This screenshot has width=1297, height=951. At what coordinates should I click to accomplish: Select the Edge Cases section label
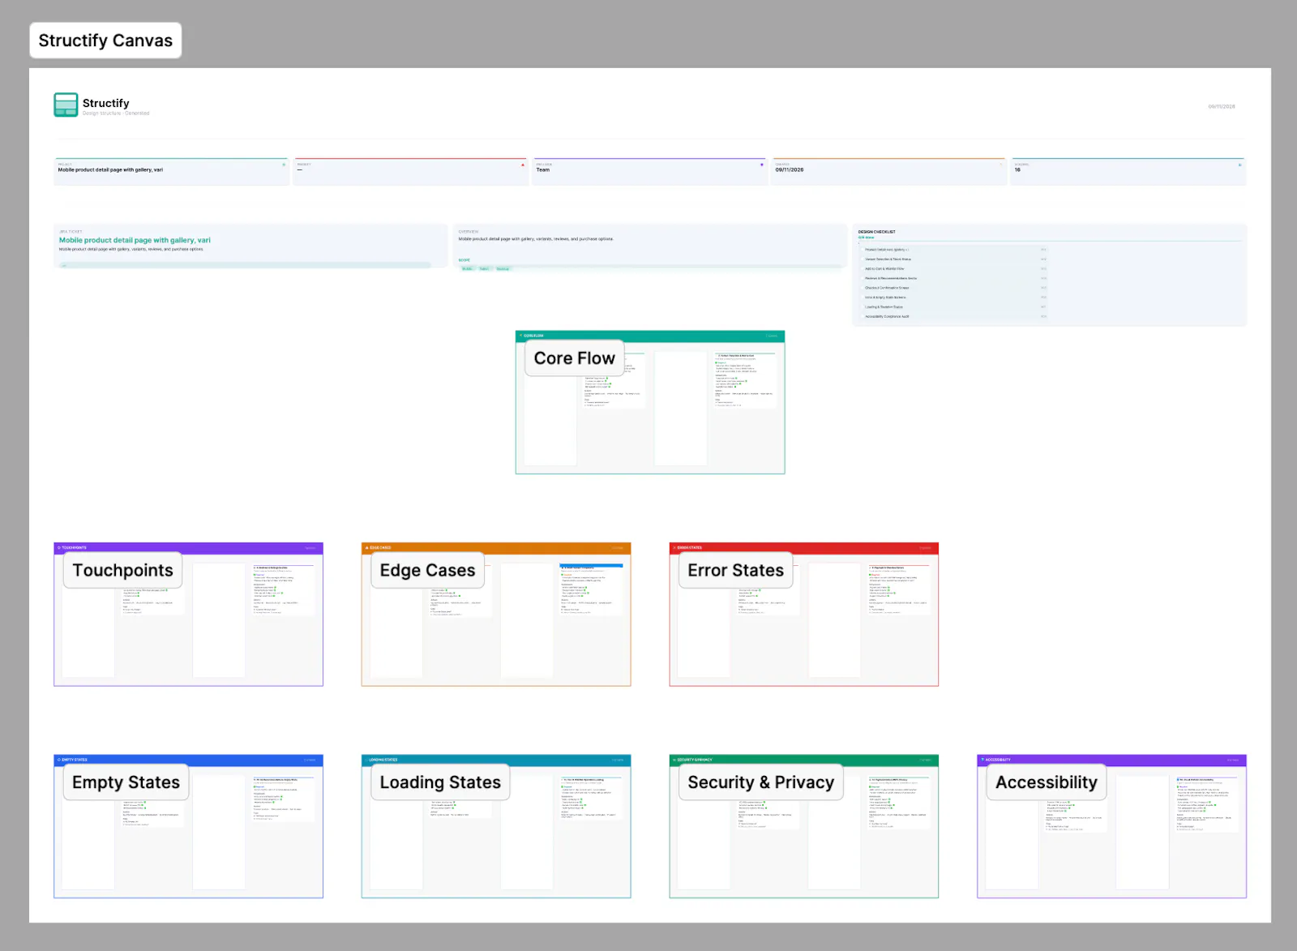(428, 570)
